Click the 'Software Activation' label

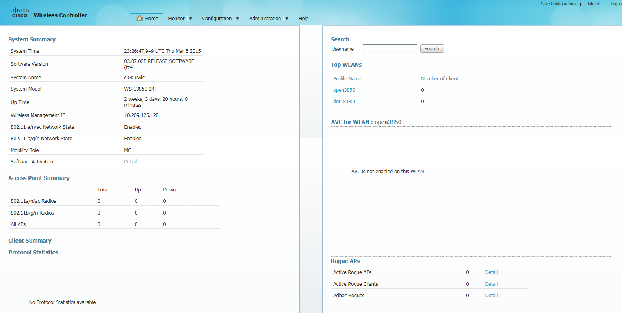click(32, 162)
